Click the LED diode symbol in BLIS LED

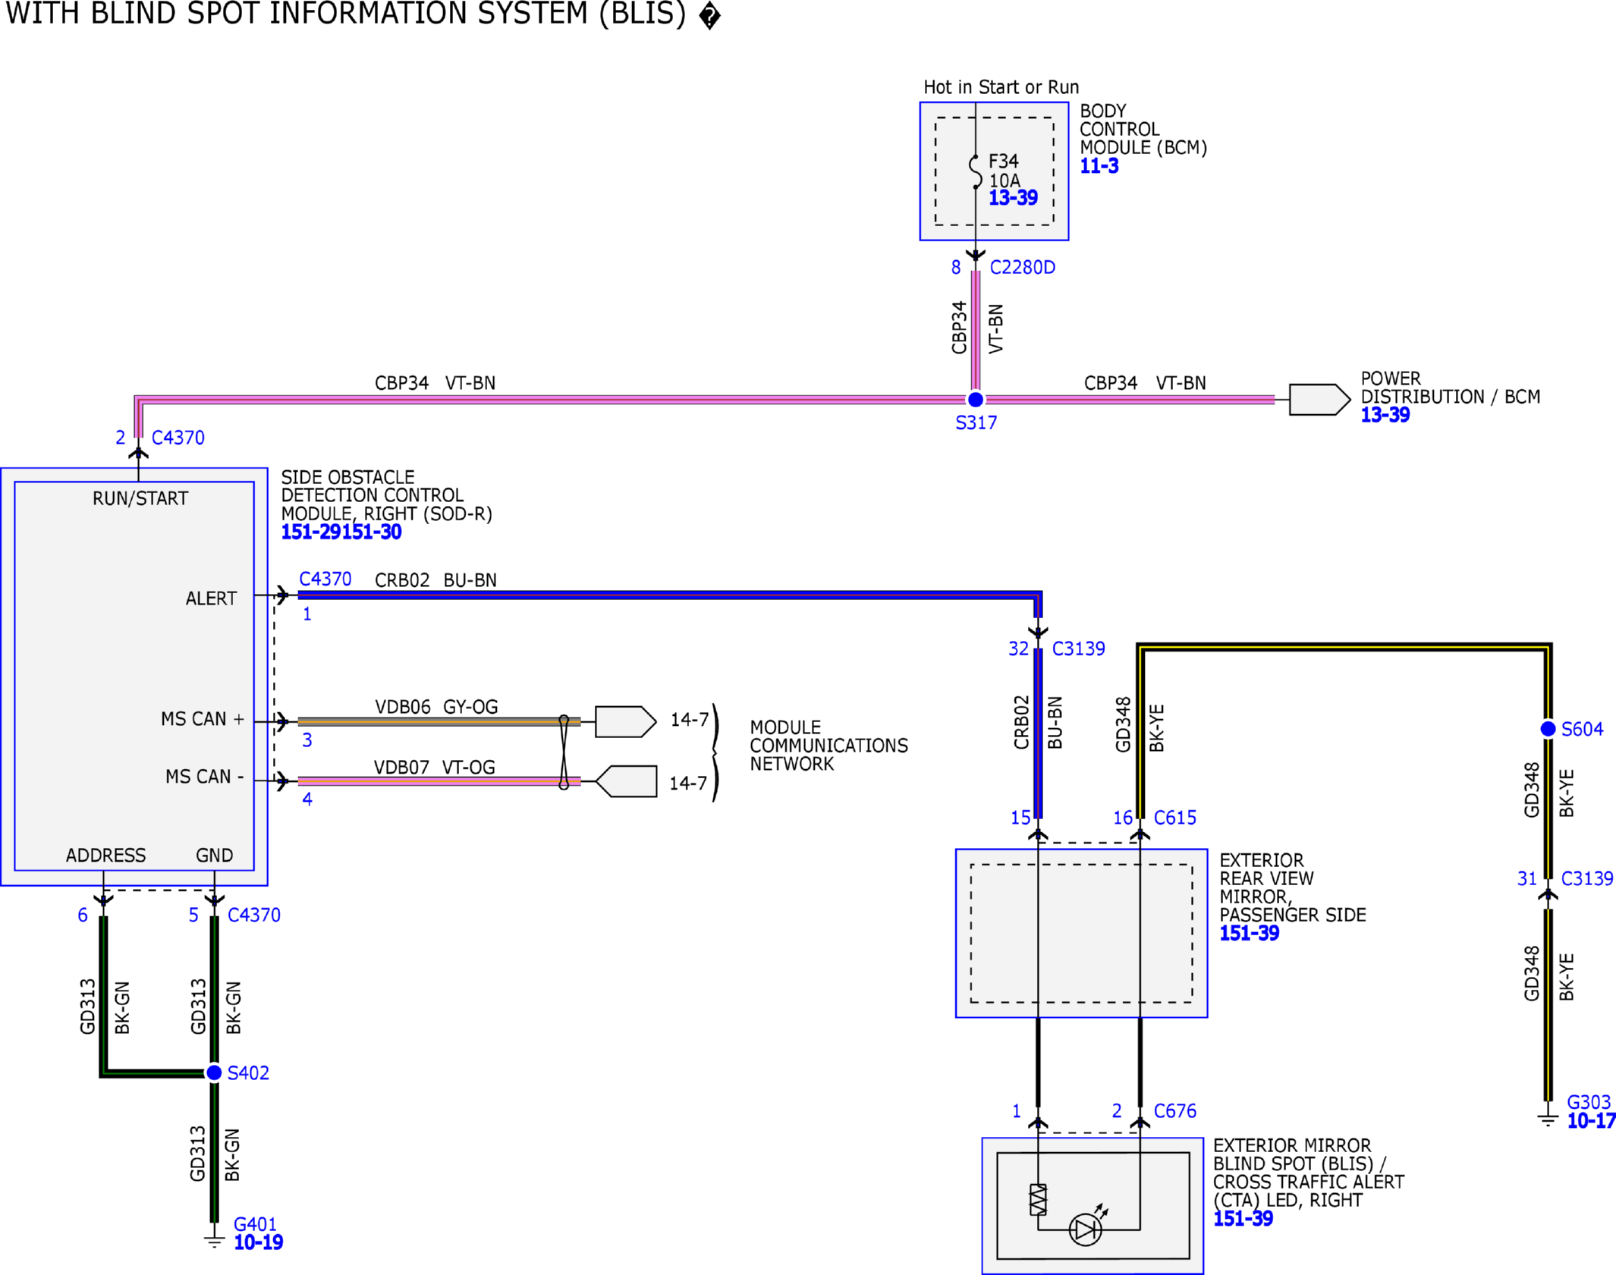[1086, 1229]
